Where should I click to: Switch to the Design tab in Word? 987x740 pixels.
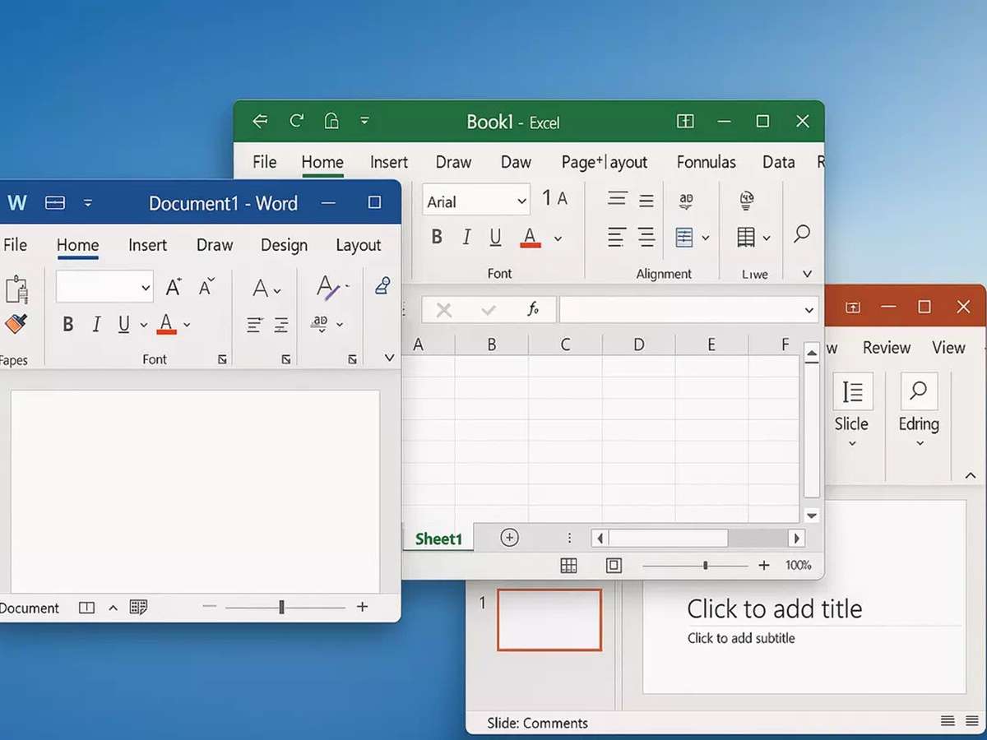coord(284,245)
